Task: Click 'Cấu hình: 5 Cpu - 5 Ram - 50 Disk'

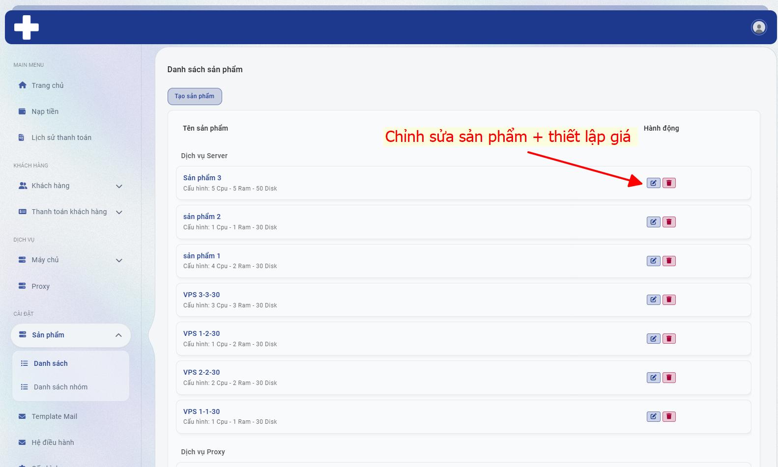Action: [x=230, y=189]
